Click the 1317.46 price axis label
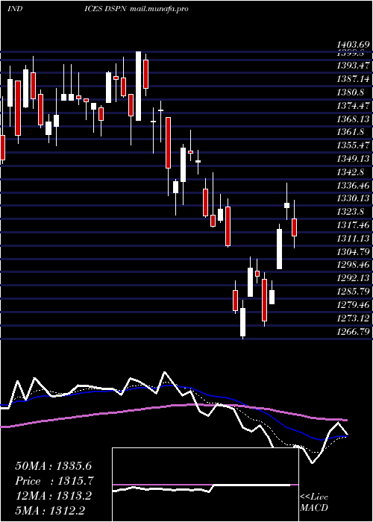The height and width of the screenshot is (522, 373). coord(353,225)
